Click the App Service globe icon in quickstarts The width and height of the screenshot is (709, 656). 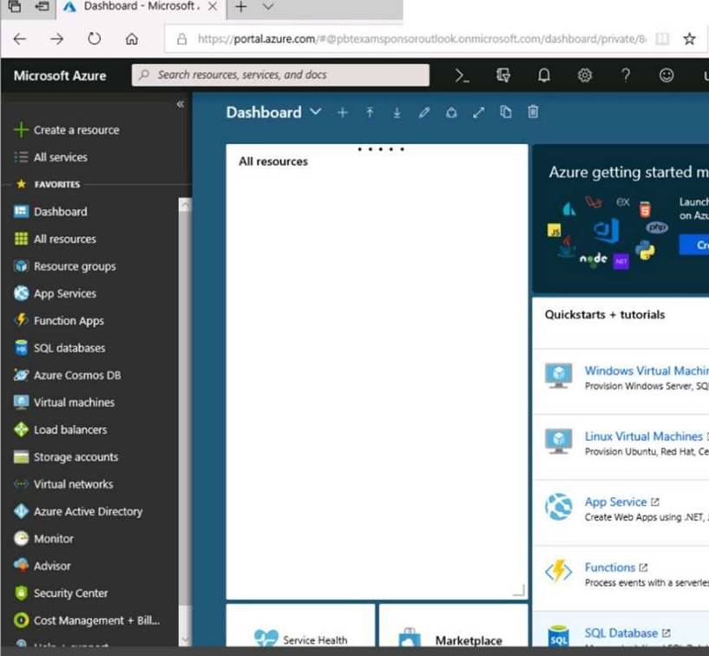[x=558, y=507]
